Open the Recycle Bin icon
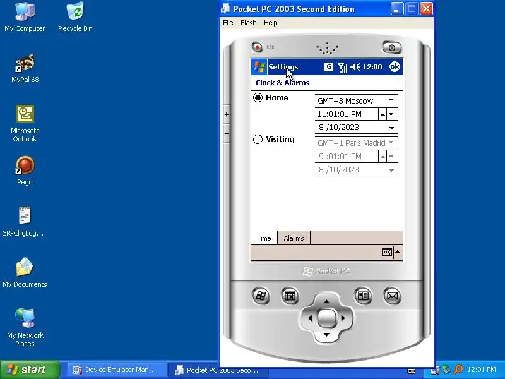Image resolution: width=505 pixels, height=379 pixels. point(75,18)
